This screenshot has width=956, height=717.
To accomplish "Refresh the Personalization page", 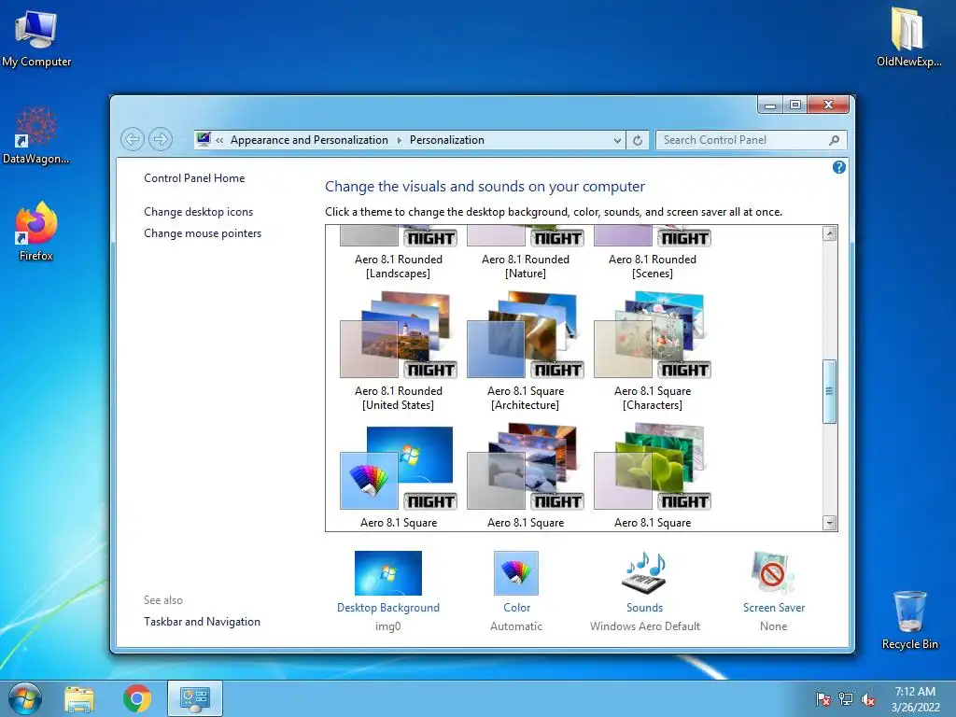I will click(x=637, y=140).
